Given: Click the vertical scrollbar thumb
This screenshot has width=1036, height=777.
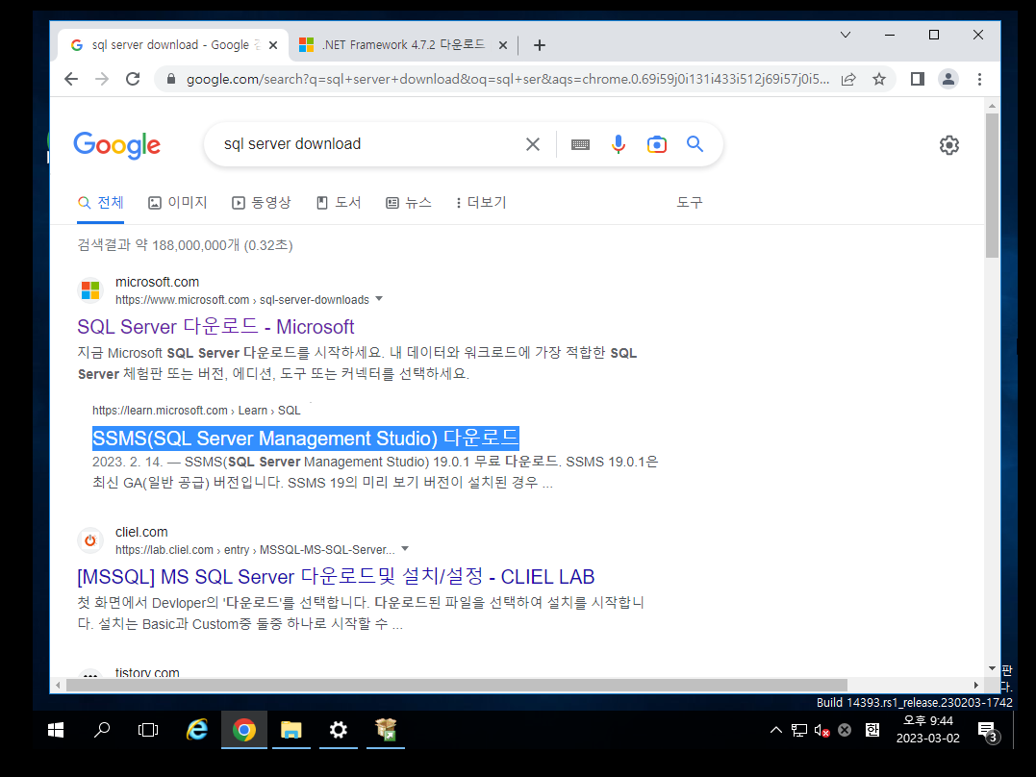Looking at the screenshot, I should [x=993, y=185].
